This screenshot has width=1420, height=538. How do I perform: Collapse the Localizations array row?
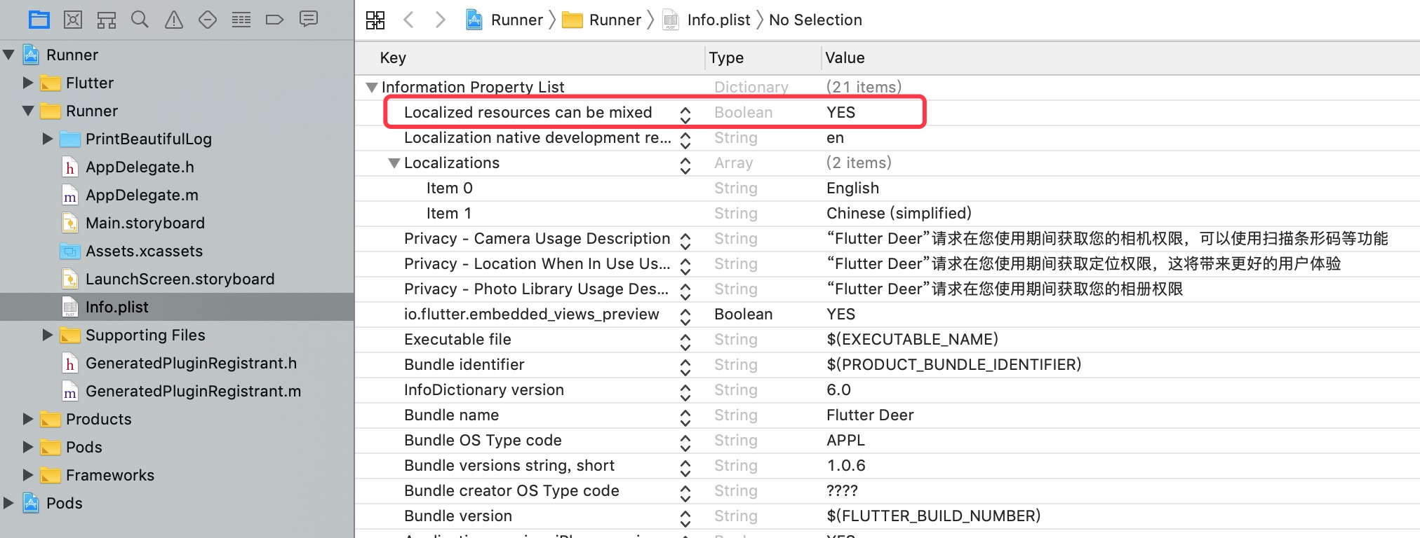click(394, 163)
